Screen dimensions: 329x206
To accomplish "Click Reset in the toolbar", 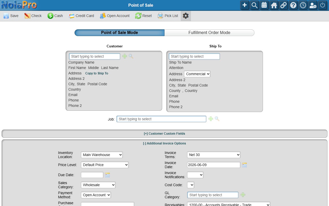I will point(143,16).
